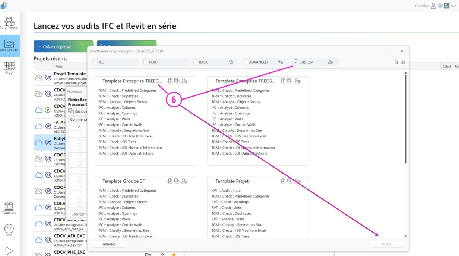The height and width of the screenshot is (256, 459).
Task: Click the camera icon next to search
Action: coord(402,62)
